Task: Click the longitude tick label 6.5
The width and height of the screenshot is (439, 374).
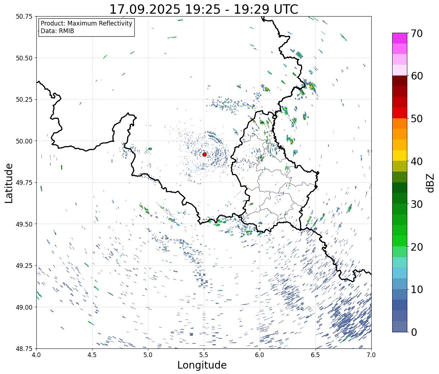Action: [x=315, y=355]
